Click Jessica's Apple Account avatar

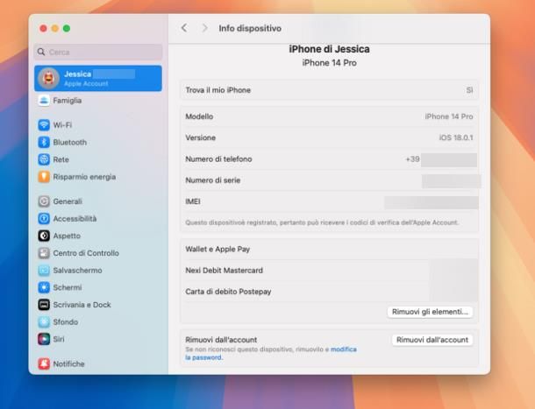pyautogui.click(x=48, y=79)
